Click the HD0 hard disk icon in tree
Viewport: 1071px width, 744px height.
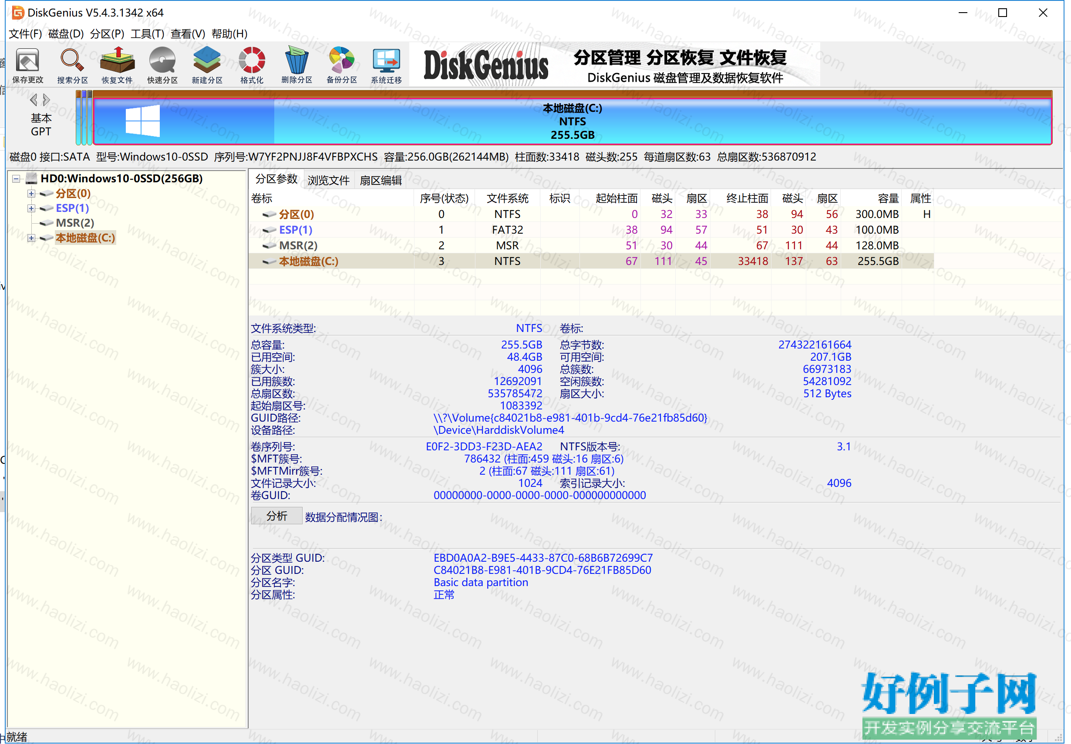31,178
